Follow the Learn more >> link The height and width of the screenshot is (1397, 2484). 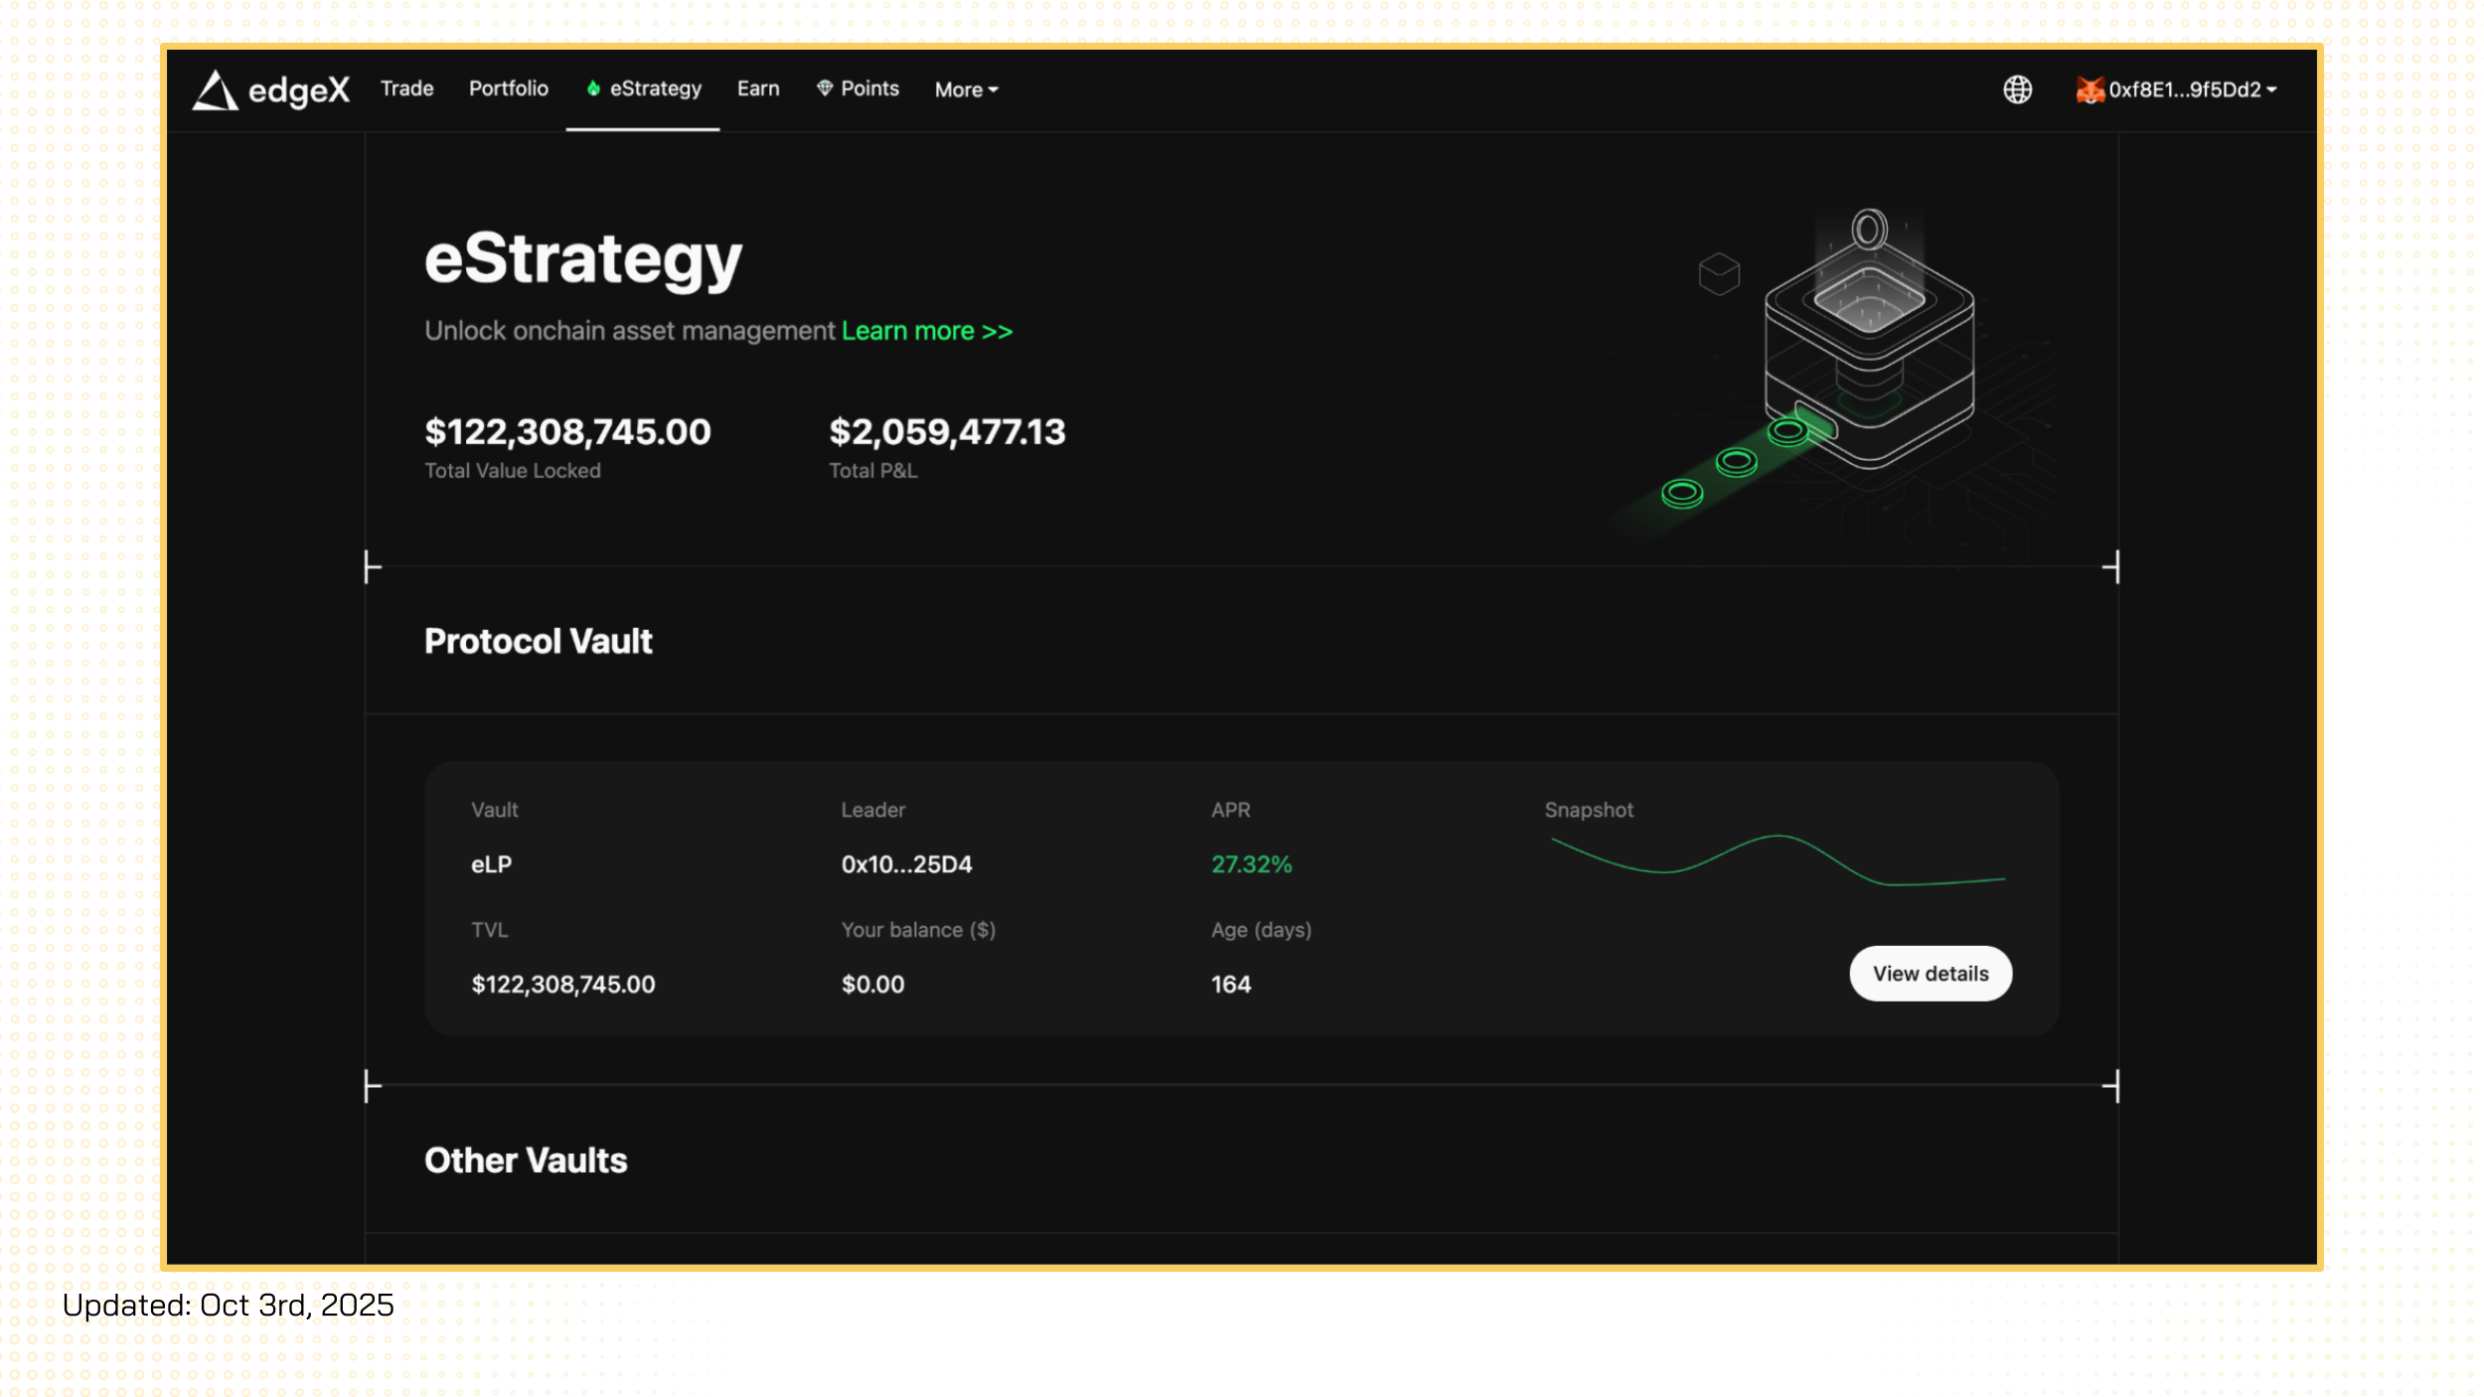point(926,331)
